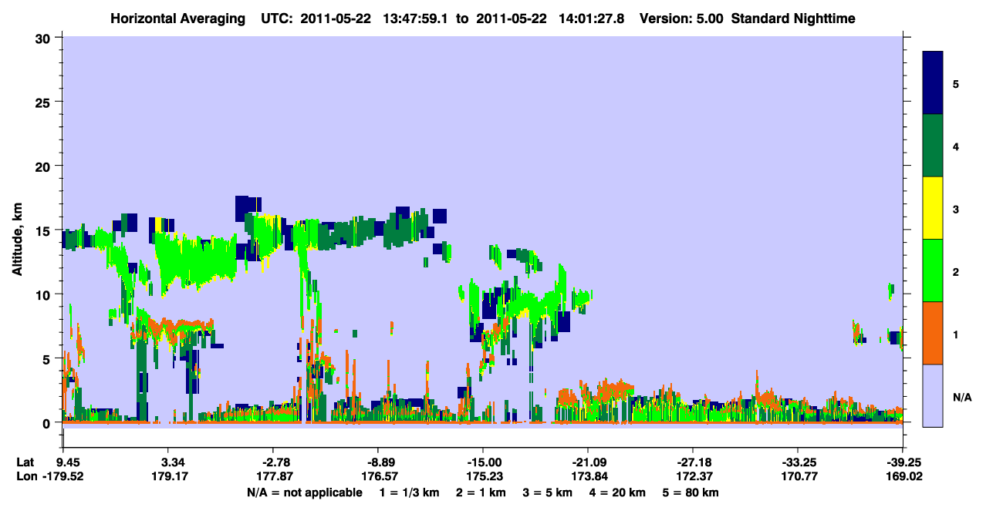Click color bar label '5'

click(x=956, y=83)
